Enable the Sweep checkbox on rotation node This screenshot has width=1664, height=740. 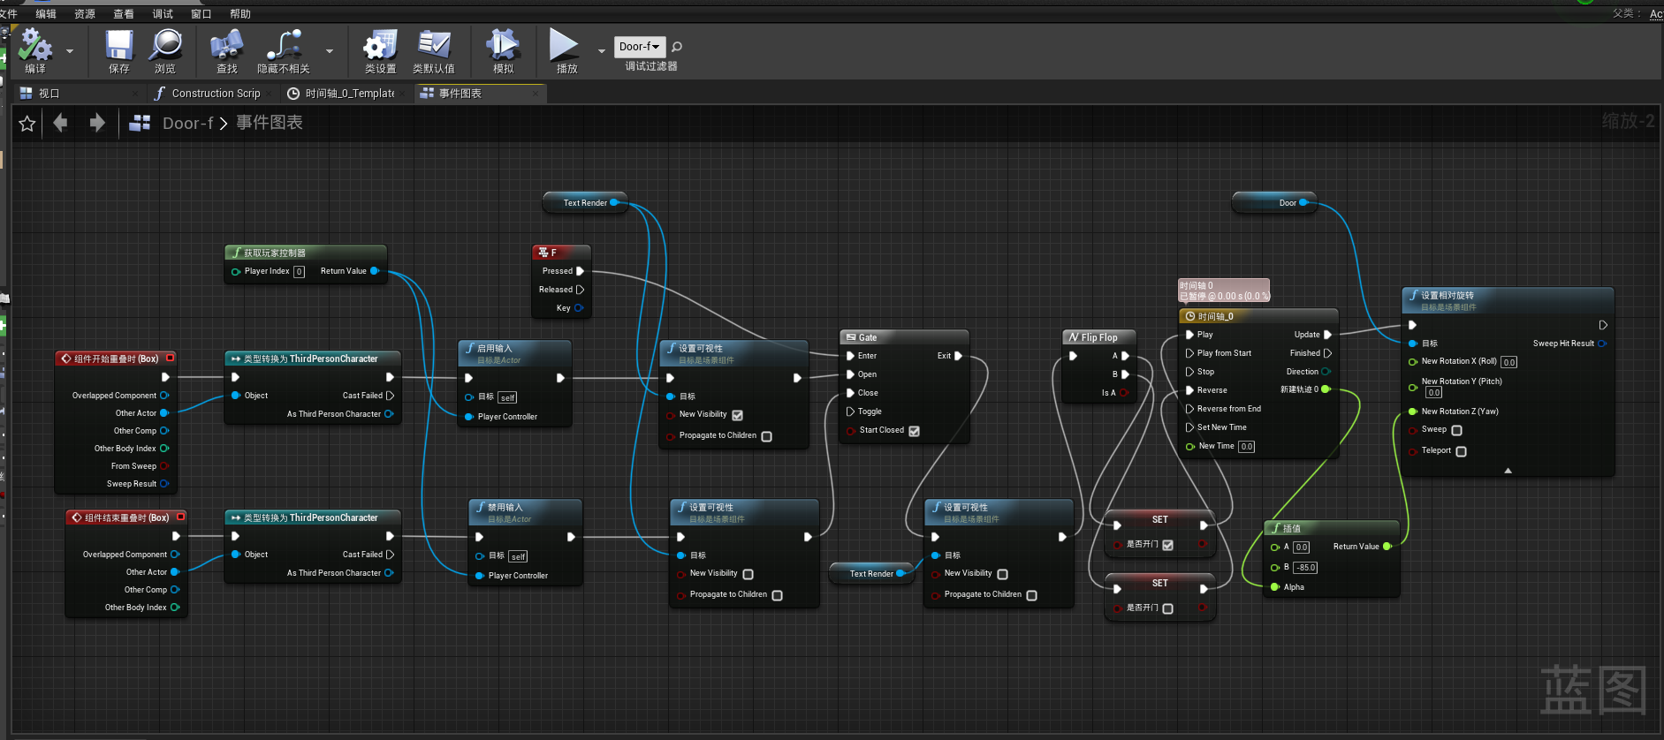click(1456, 430)
